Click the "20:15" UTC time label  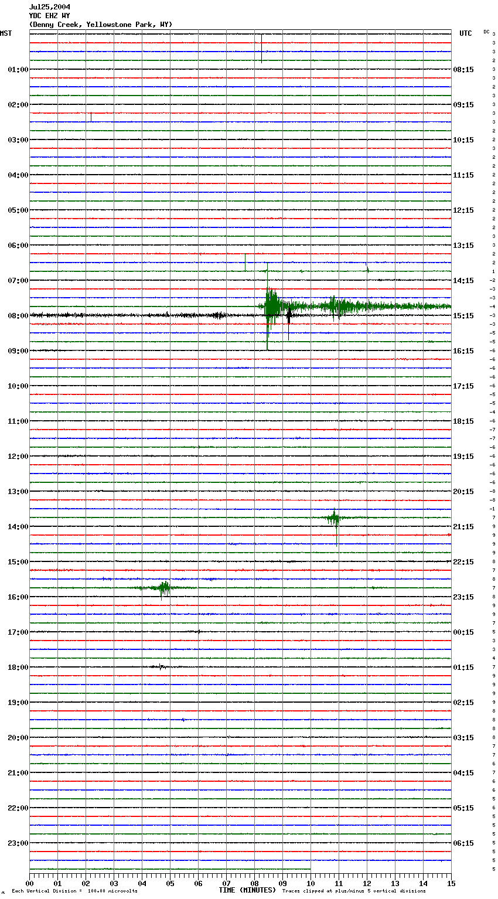tap(463, 492)
